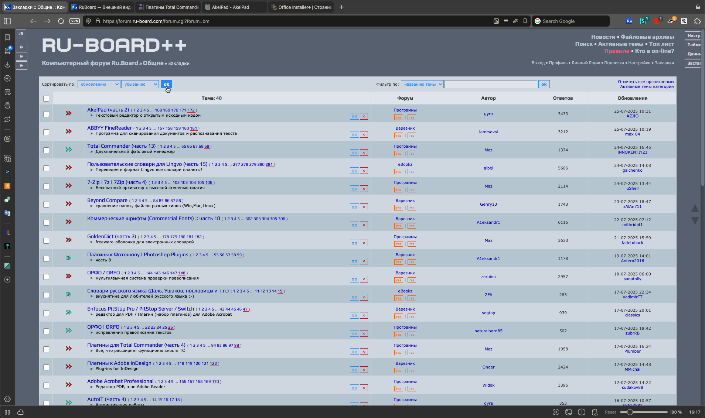The image size is (705, 418).
Task: Switch to the Office Installer+ tab
Action: (x=302, y=7)
